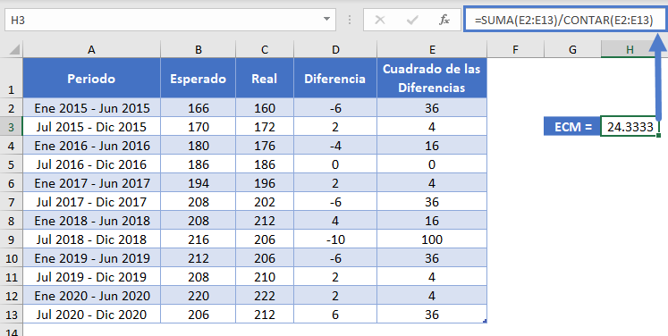Image resolution: width=668 pixels, height=336 pixels.
Task: Select column E header
Action: click(432, 50)
